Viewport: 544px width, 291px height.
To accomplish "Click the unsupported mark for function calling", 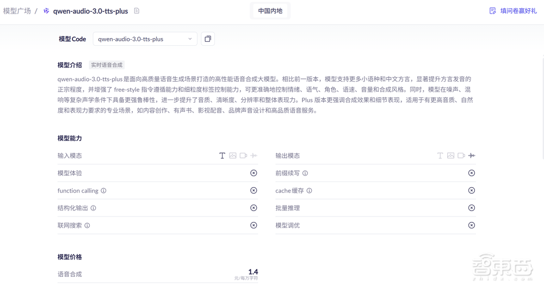I will (x=254, y=190).
